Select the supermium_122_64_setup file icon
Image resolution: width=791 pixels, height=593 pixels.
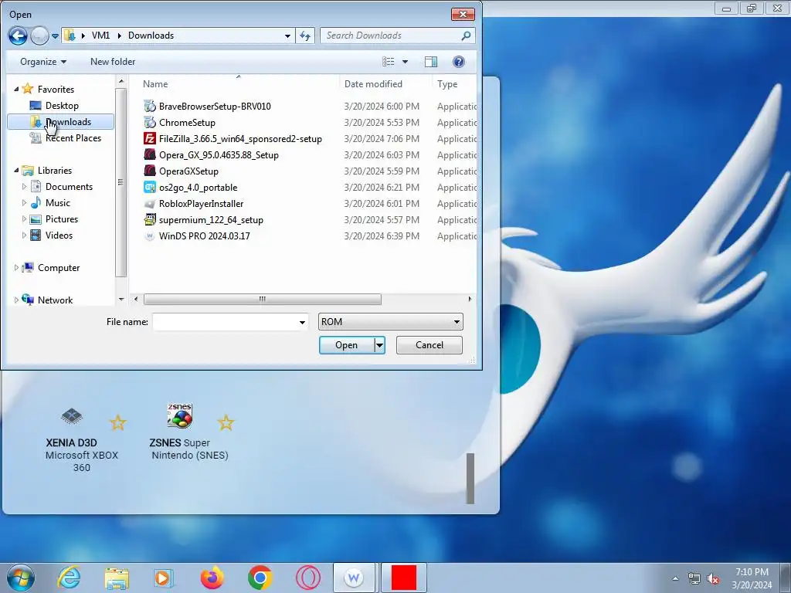(150, 220)
